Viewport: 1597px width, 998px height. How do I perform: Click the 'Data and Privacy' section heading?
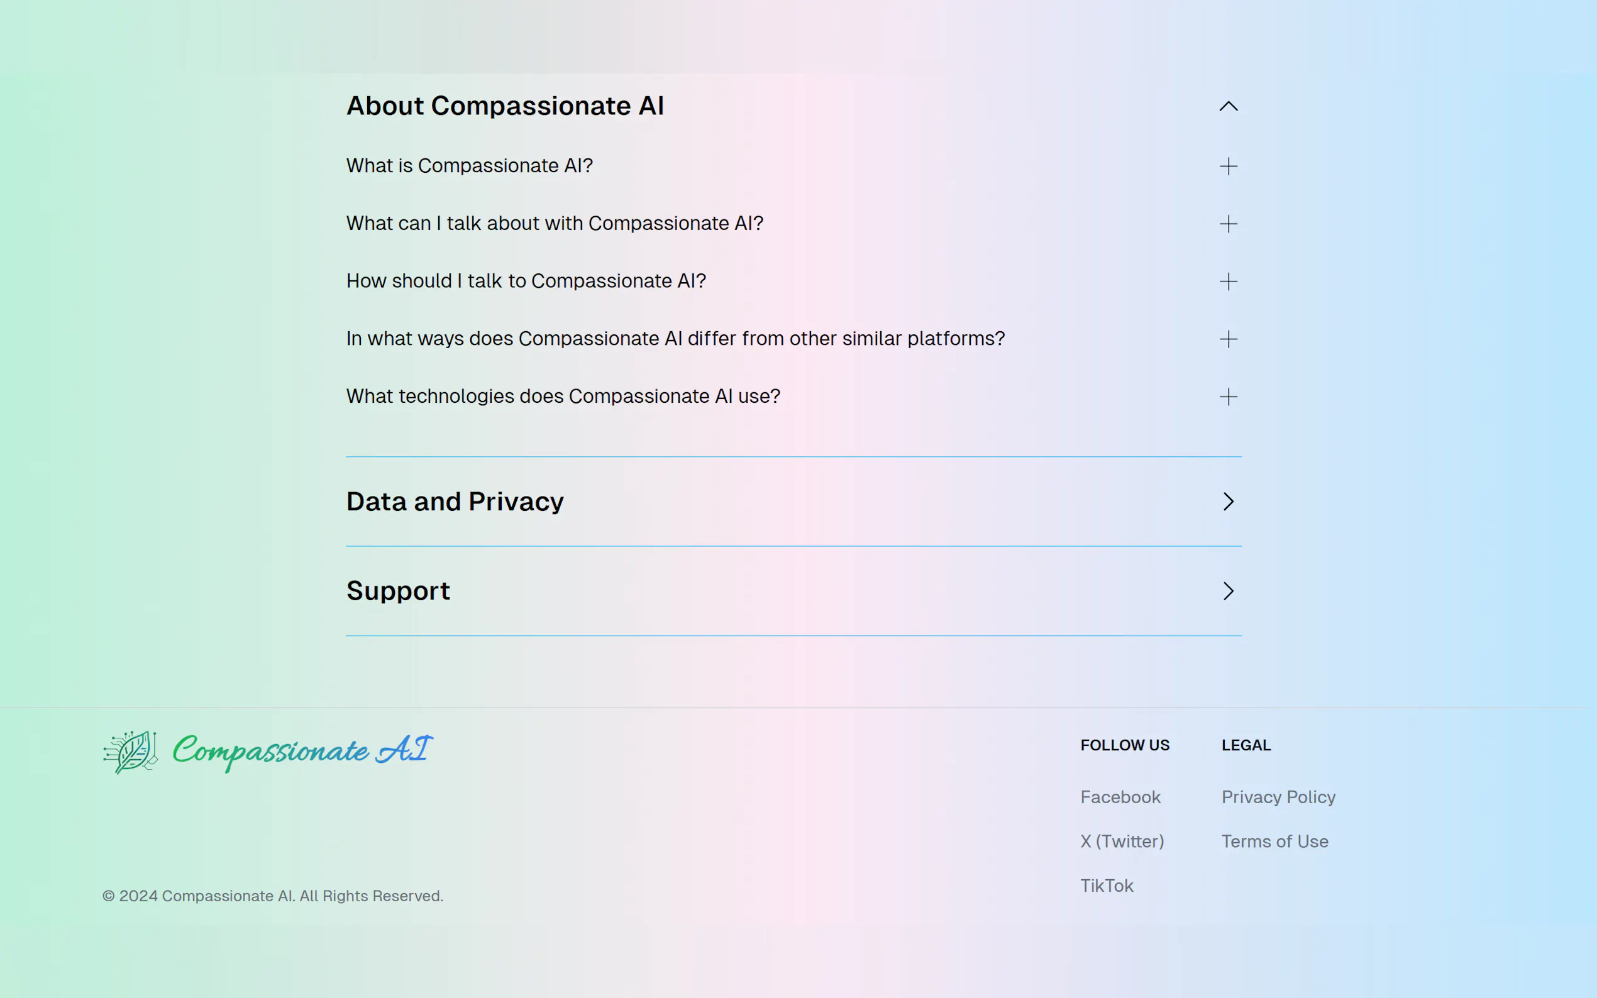click(455, 502)
